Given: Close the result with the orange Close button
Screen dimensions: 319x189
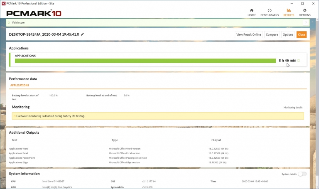Looking at the screenshot, I should pos(302,34).
